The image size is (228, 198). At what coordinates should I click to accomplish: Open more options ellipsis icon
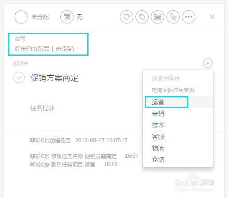click(x=189, y=17)
